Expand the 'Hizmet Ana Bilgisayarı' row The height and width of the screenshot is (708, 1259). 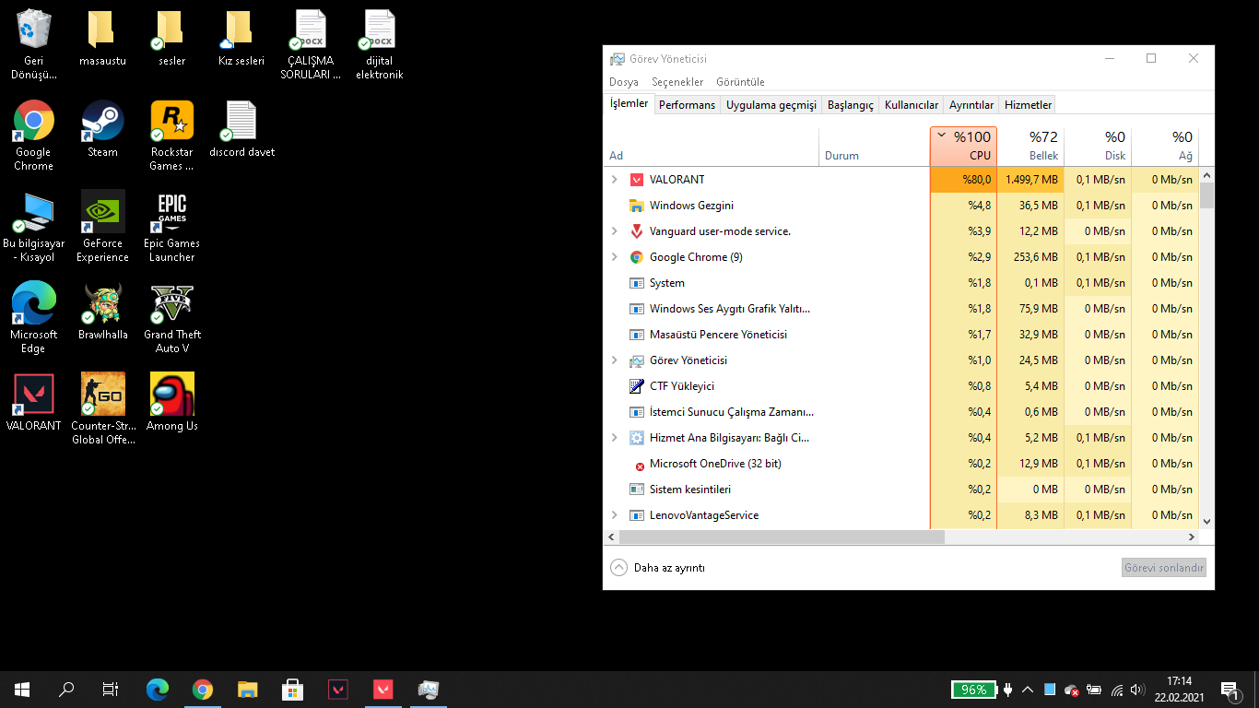click(615, 438)
